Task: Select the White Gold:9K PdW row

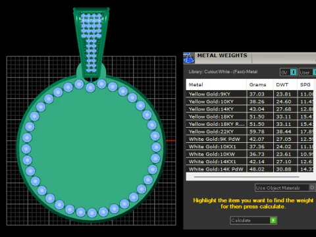Action: pyautogui.click(x=250, y=139)
